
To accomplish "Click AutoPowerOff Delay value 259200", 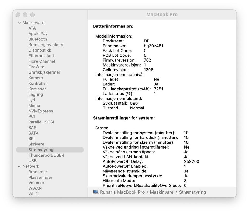I will [191, 161].
